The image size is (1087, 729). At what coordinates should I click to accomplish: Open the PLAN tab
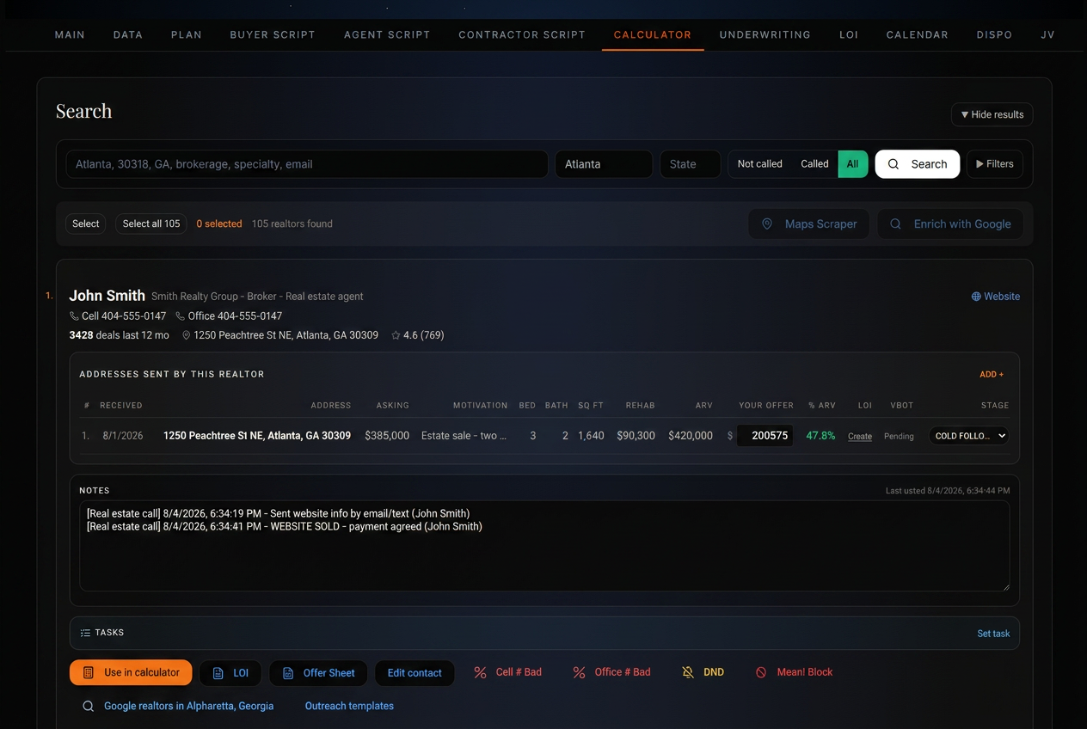click(187, 35)
